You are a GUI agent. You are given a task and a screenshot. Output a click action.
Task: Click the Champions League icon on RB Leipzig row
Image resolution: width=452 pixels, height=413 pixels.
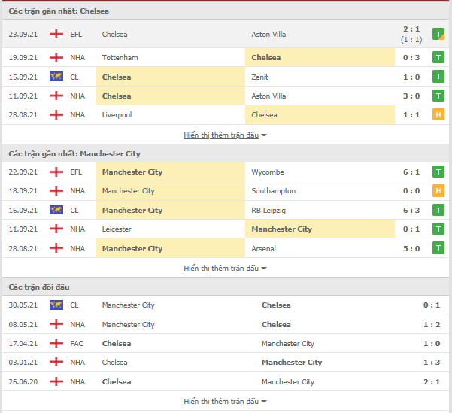point(56,210)
